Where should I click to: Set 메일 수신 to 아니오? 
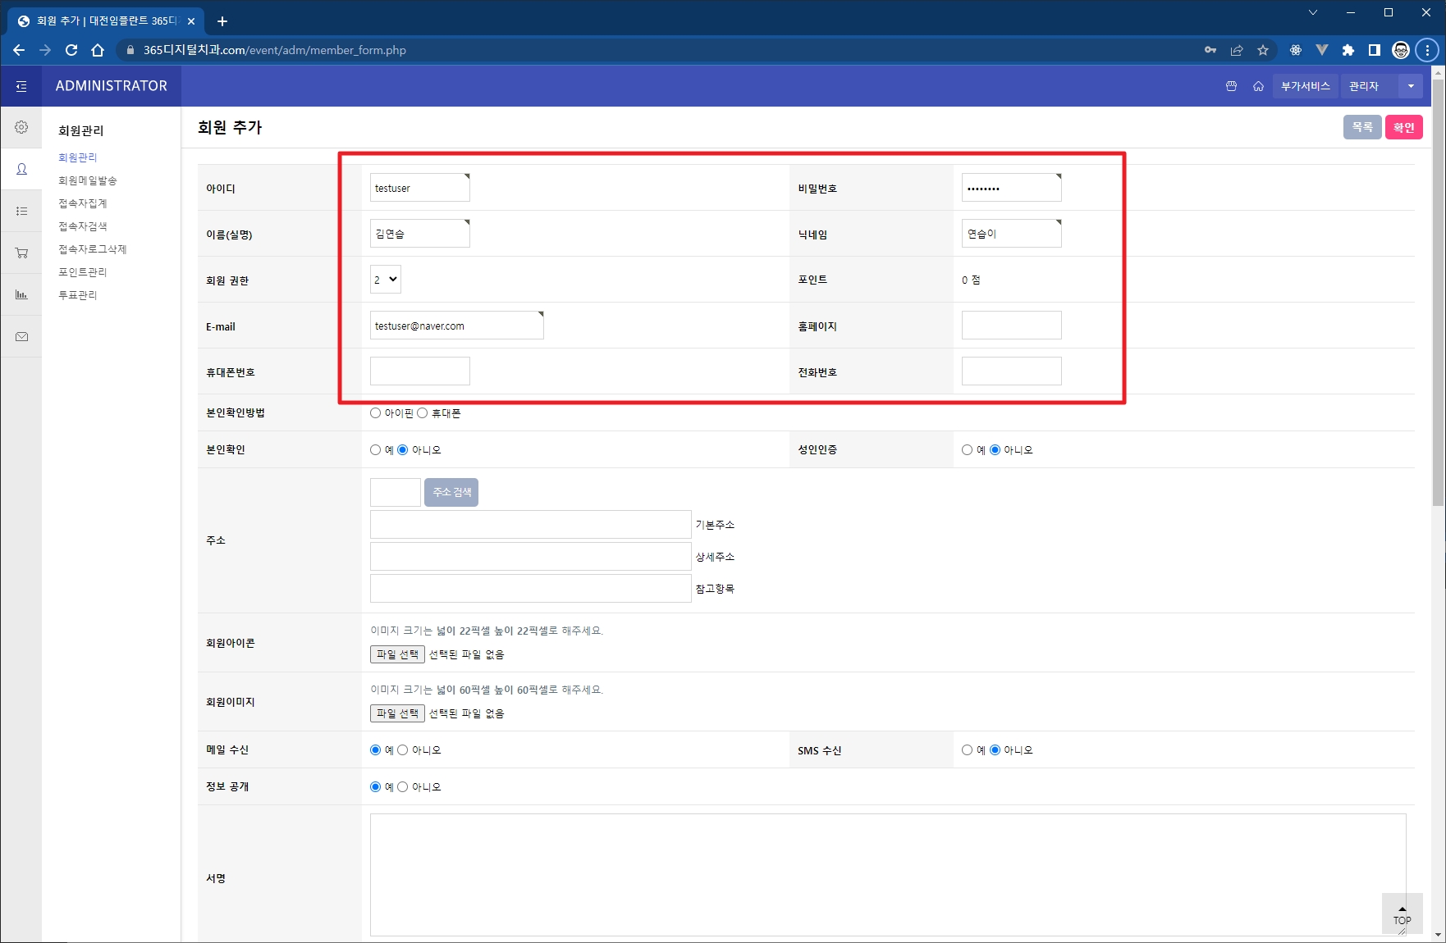pos(403,750)
